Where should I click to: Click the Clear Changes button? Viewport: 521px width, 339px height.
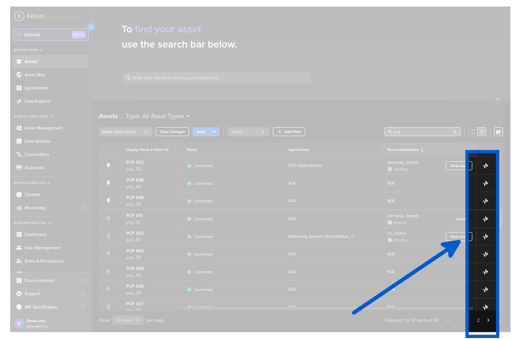pos(172,132)
